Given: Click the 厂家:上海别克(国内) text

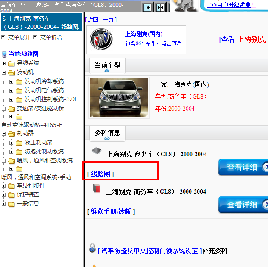Looking at the screenshot, I should [182, 85].
